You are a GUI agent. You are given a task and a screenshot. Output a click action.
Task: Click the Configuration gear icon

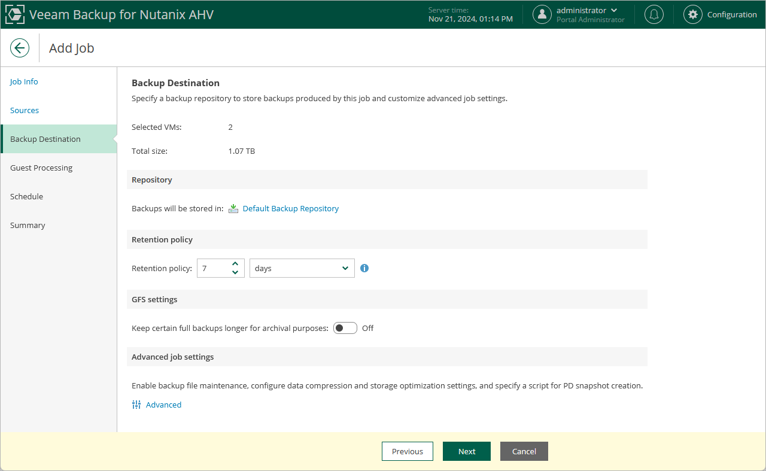(x=692, y=14)
